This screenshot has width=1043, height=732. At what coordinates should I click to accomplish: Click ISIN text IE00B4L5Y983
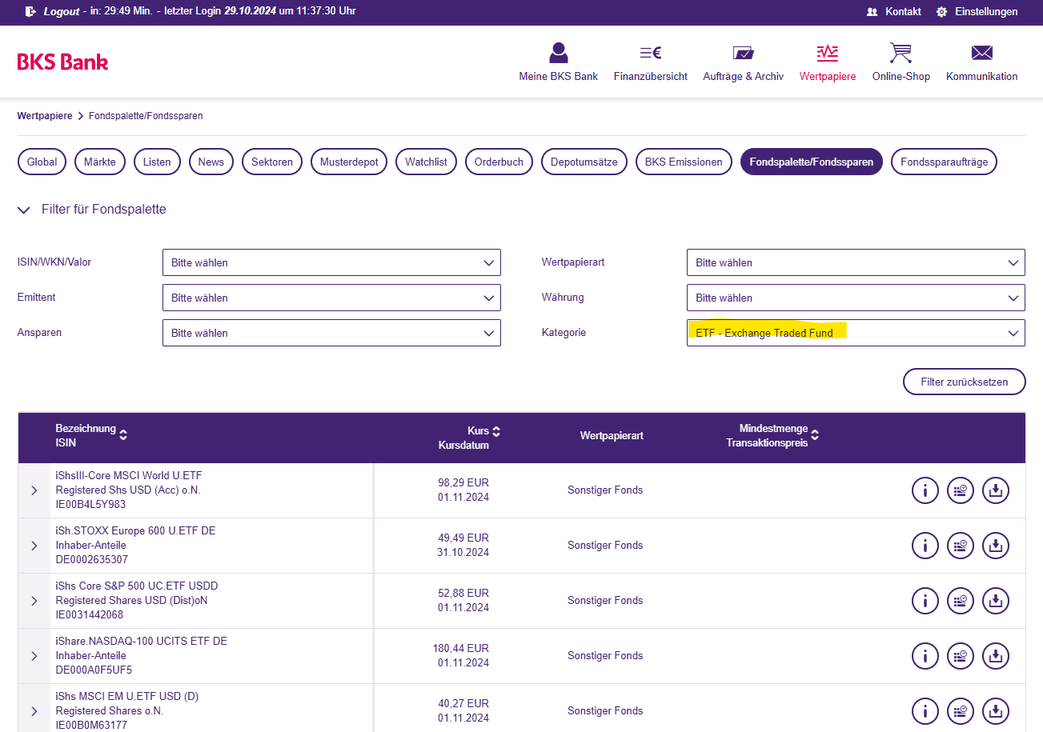[90, 505]
